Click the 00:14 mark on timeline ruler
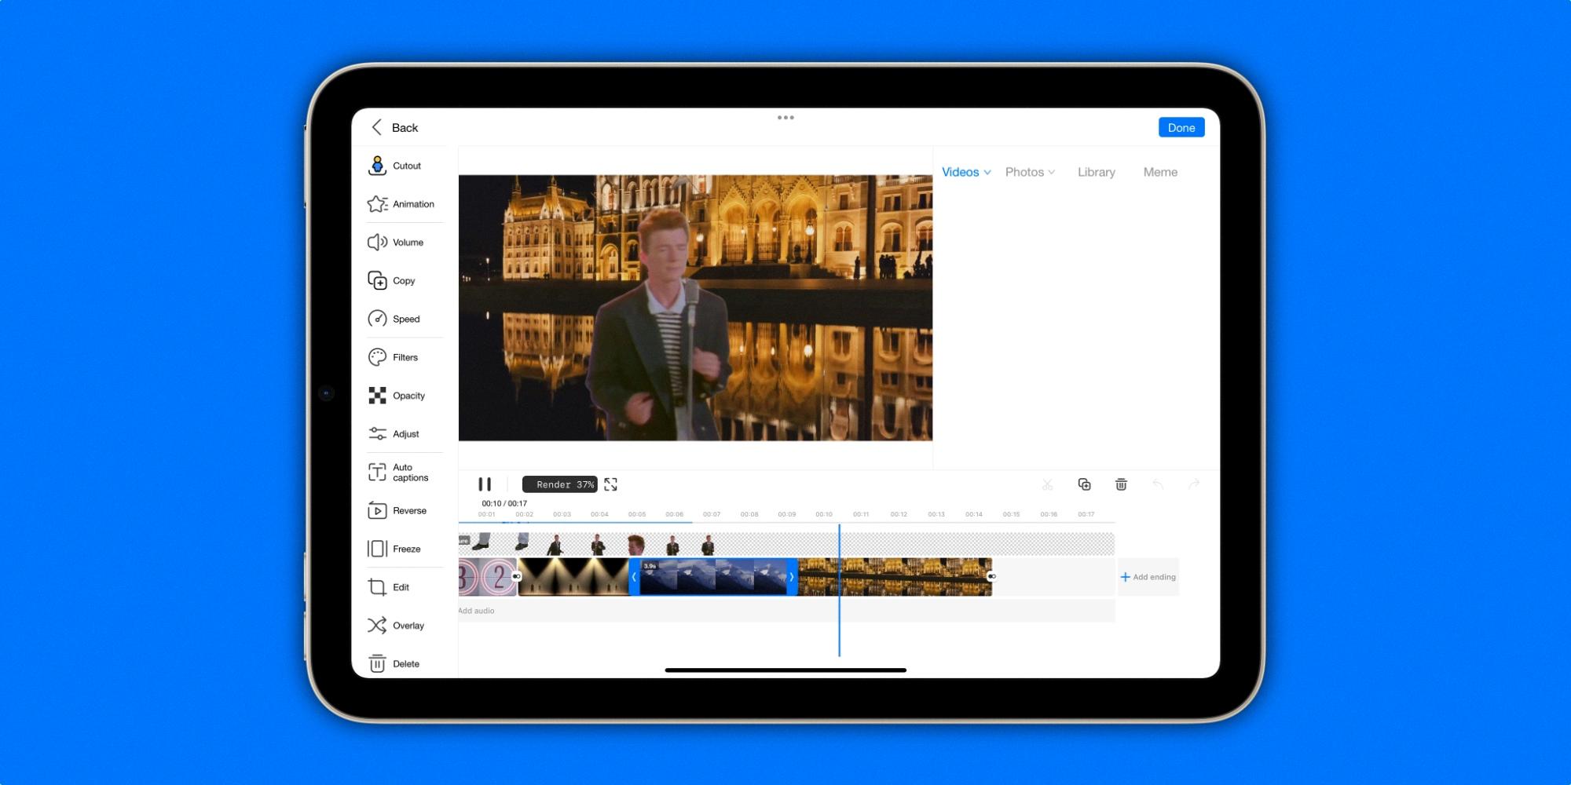The height and width of the screenshot is (785, 1571). 974,514
